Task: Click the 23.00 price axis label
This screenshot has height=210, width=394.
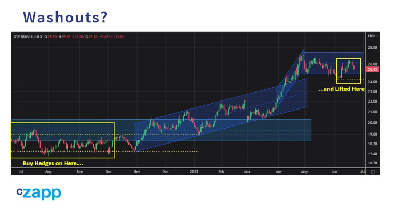Action: pos(372,92)
